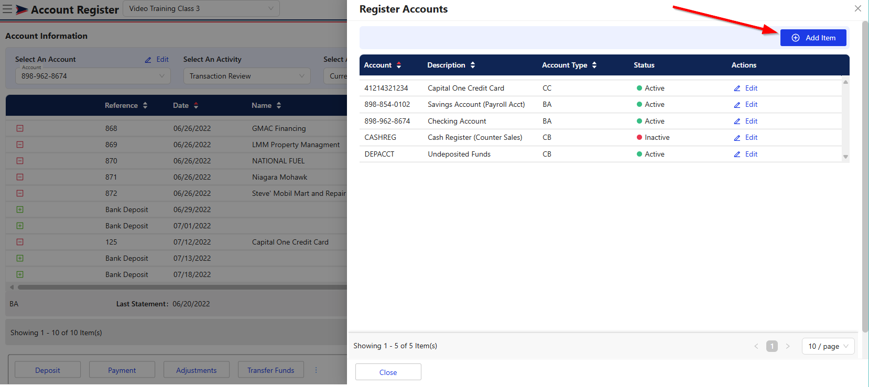Sort Register Accounts by Account column
Viewport: 869px width, 387px height.
click(x=399, y=65)
